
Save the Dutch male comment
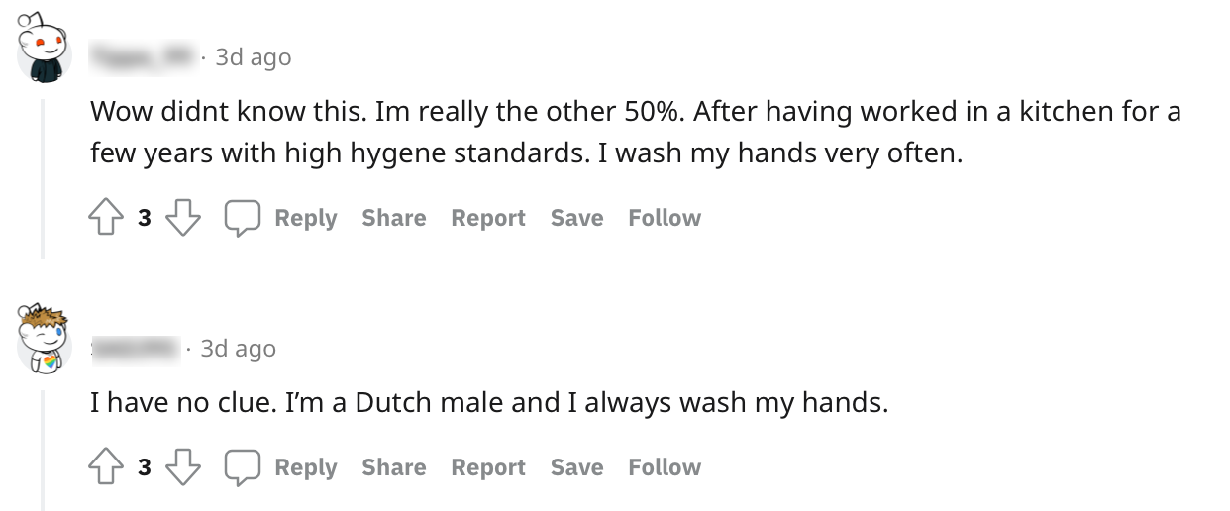[x=576, y=468]
